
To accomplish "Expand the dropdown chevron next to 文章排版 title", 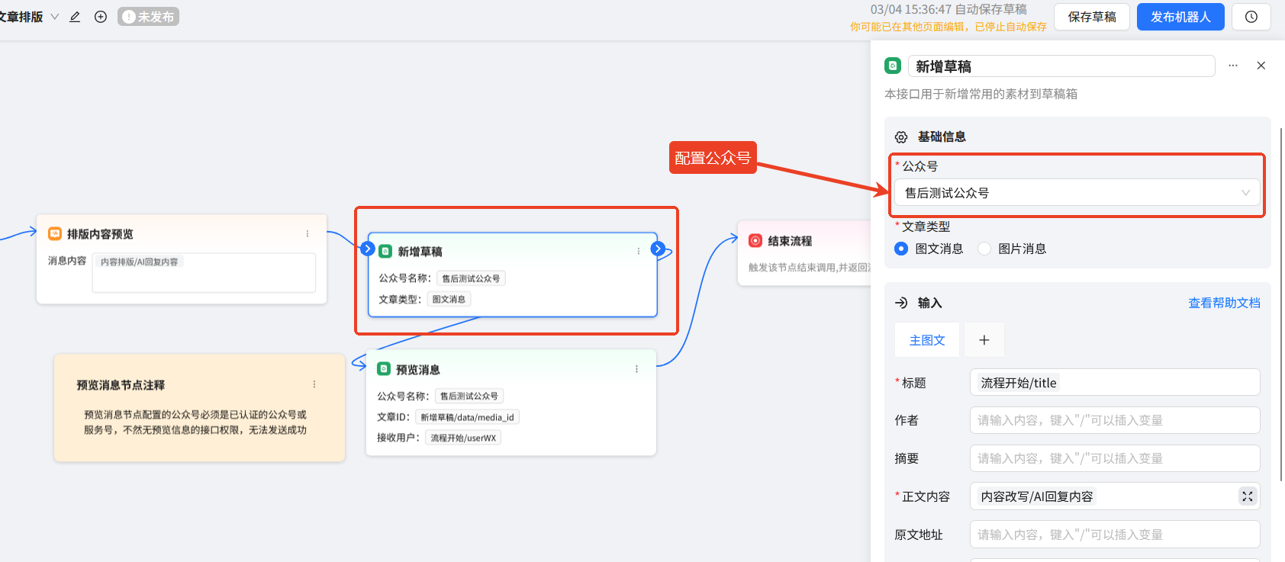I will point(55,17).
